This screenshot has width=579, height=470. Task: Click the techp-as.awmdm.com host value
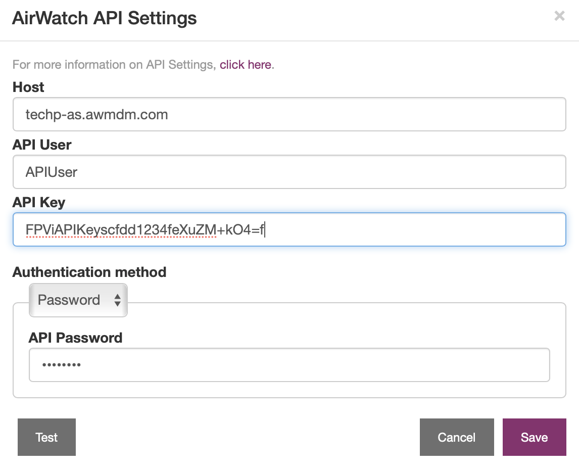pos(96,115)
